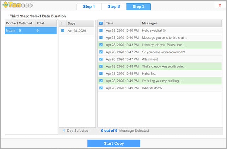
Task: Switch to Step 2 tab
Action: (113, 6)
